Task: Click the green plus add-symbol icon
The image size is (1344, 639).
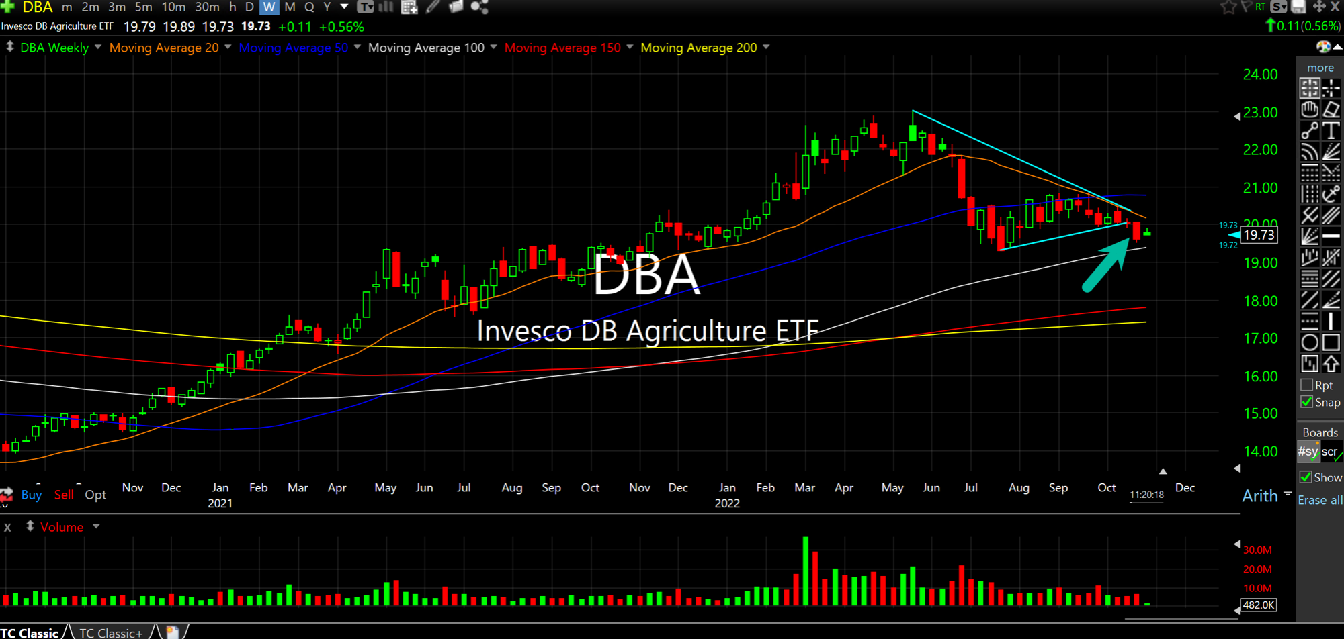Action: 7,7
